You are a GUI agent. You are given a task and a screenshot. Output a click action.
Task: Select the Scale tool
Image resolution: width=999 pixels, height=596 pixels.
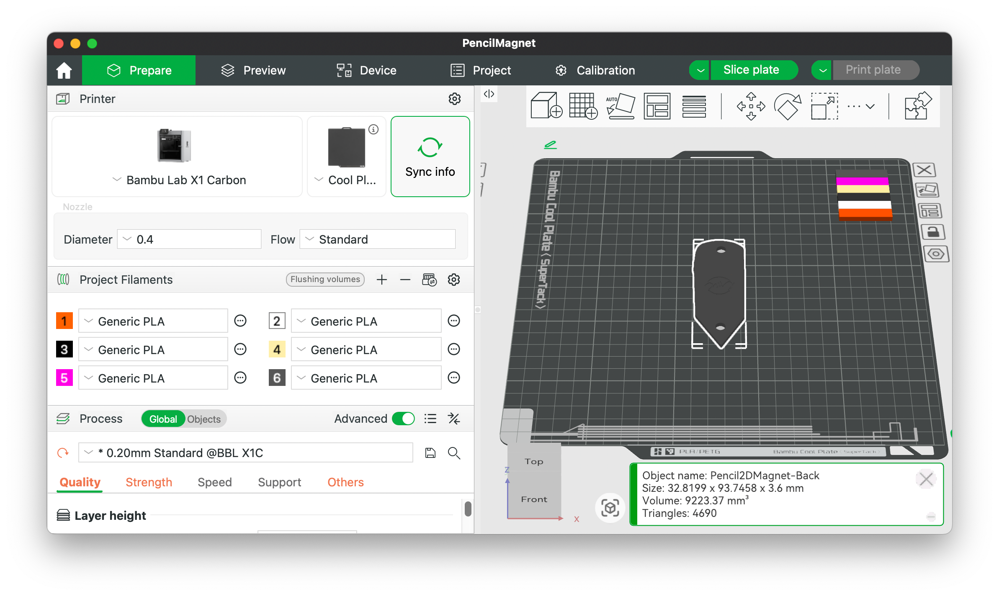click(x=824, y=106)
